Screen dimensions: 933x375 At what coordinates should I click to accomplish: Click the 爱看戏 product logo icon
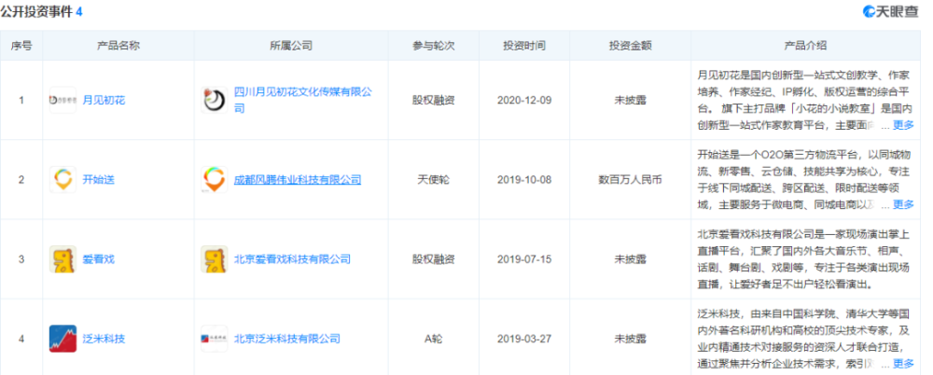63,259
